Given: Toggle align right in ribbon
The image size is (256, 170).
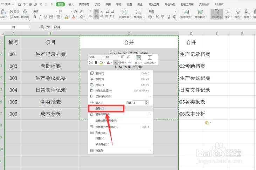Looking at the screenshot, I should click(x=102, y=17).
